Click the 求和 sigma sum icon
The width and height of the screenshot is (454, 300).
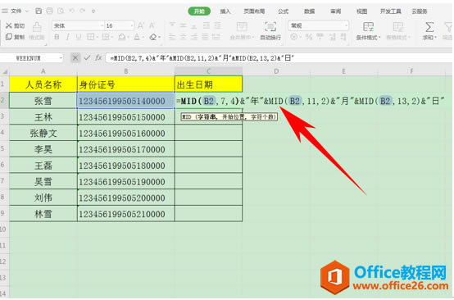[x=429, y=27]
